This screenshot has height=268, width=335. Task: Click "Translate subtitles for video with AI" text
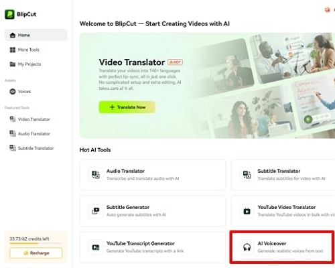pyautogui.click(x=291, y=178)
